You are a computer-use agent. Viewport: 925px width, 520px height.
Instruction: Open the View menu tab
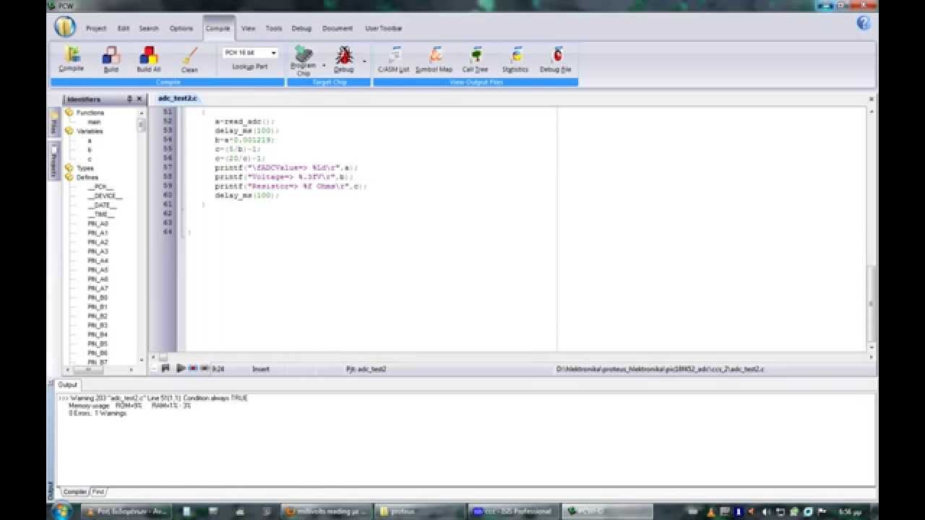[249, 28]
